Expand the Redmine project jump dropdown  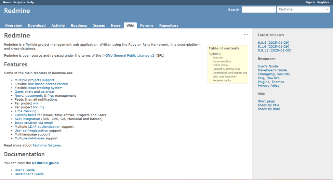point(303,9)
